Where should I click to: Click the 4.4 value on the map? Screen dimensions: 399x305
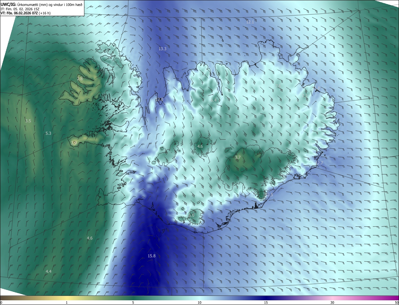pos(48,272)
